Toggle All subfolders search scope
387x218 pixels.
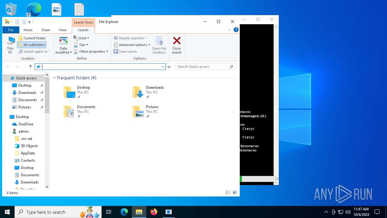click(x=32, y=45)
